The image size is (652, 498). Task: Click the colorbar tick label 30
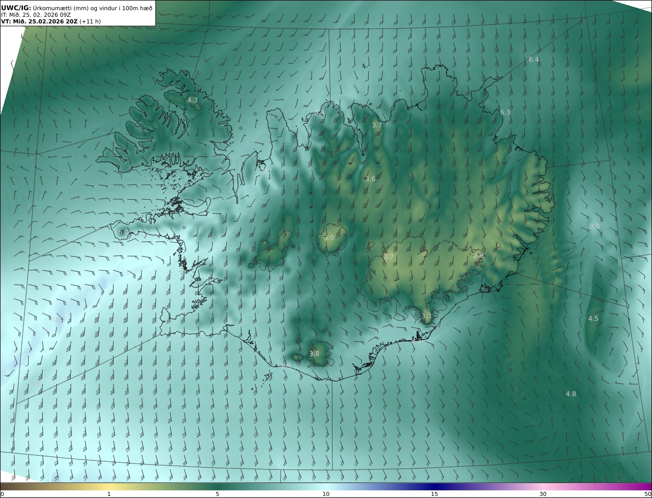pyautogui.click(x=543, y=494)
